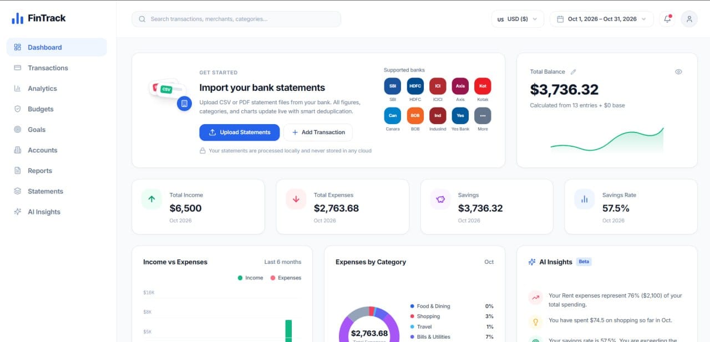Screen dimensions: 710x342
Task: Open Analytics from the sidebar
Action: (57, 88)
